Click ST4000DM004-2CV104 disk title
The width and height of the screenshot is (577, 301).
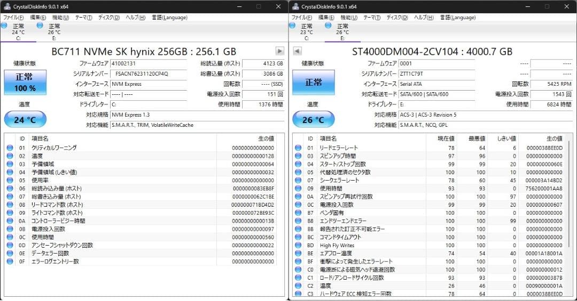[432, 51]
